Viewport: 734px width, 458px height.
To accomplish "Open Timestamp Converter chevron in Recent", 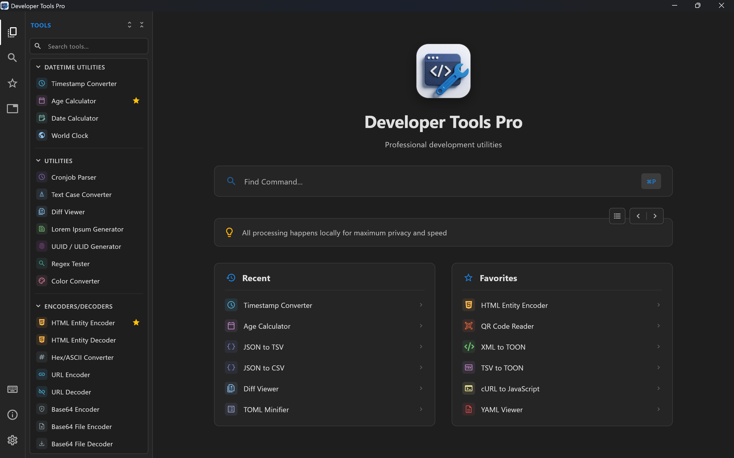I will [x=421, y=305].
